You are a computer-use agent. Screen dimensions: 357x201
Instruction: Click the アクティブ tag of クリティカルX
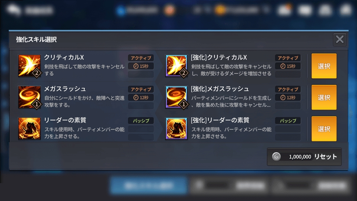pos(141,58)
